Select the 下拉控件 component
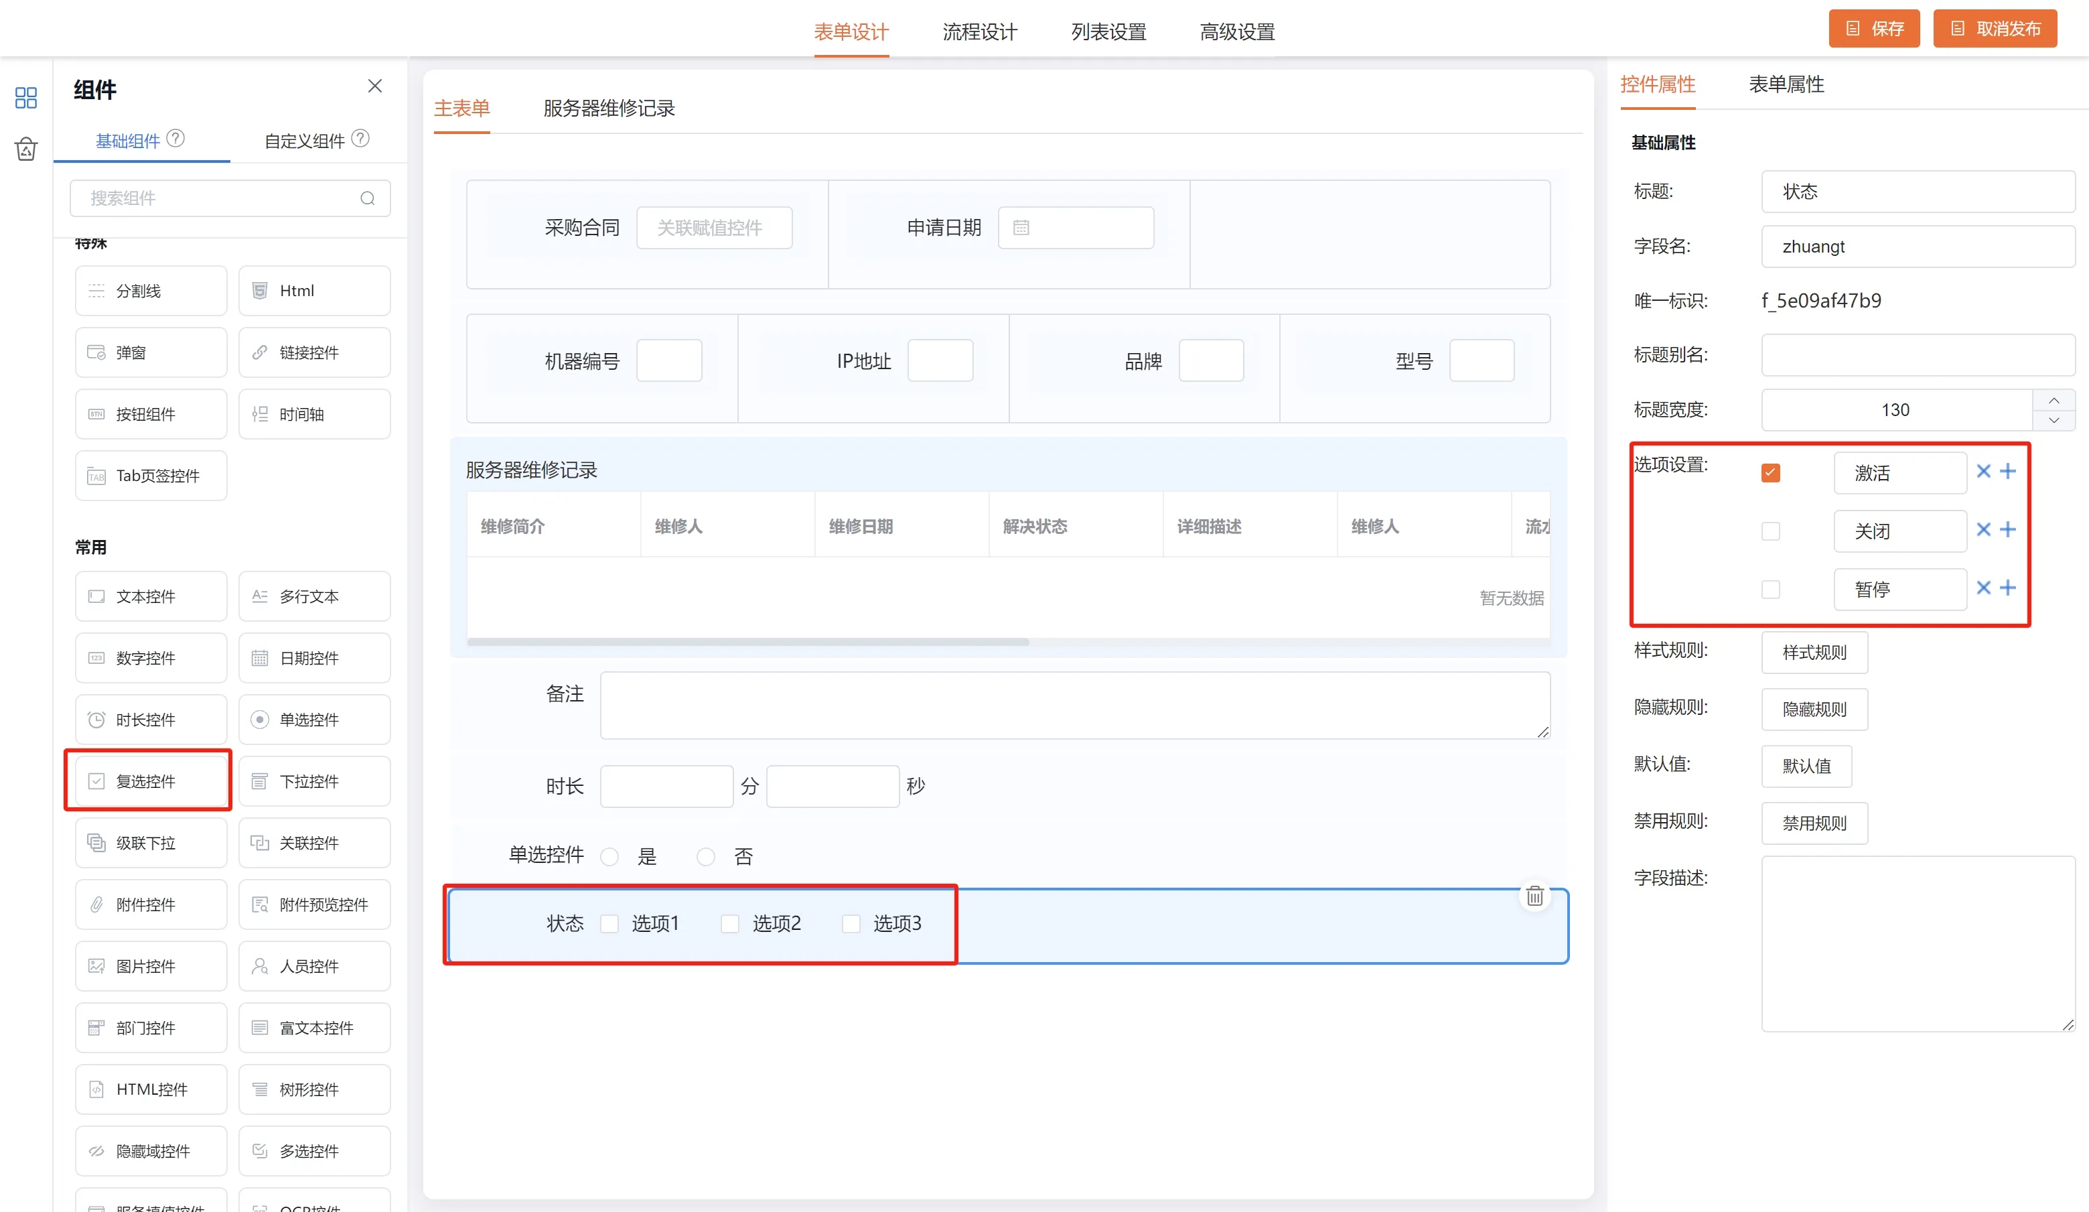This screenshot has height=1212, width=2089. coord(314,781)
